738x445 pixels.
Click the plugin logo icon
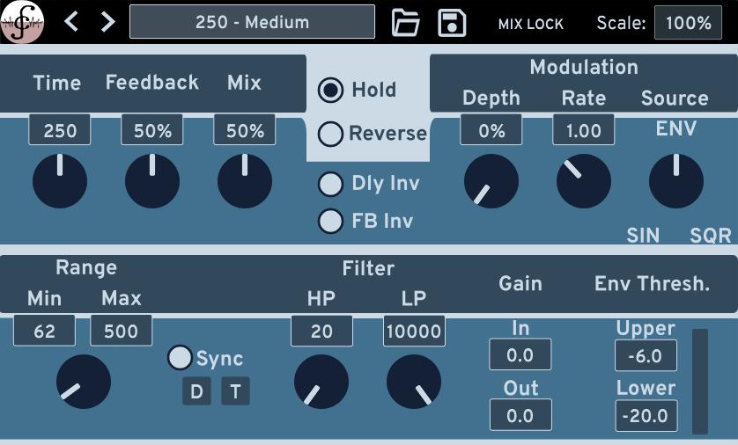(x=24, y=22)
